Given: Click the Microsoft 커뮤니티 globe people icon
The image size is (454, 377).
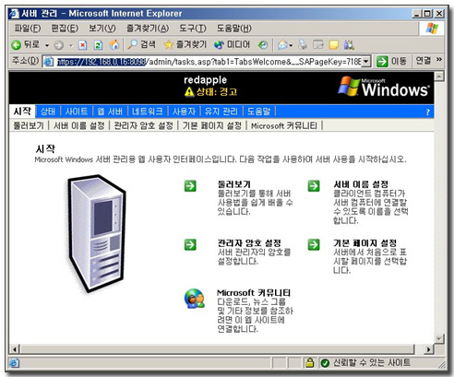Looking at the screenshot, I should coord(195,299).
